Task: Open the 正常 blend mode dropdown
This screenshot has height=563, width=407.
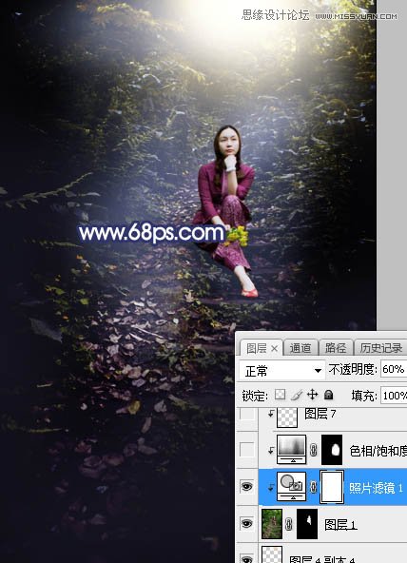Action: tap(281, 371)
